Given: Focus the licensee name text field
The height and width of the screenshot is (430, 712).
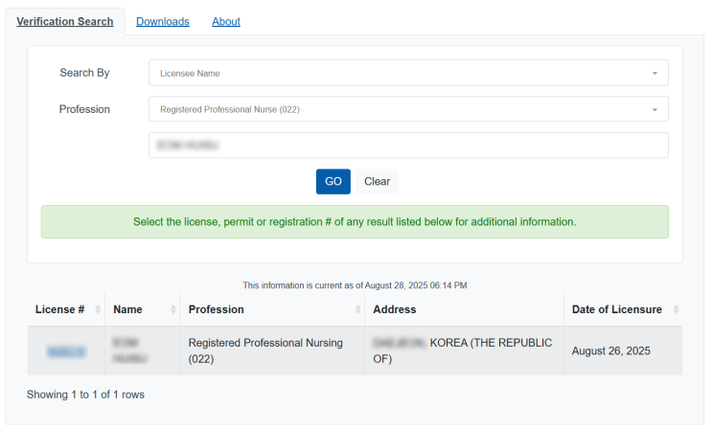Looking at the screenshot, I should pos(408,146).
